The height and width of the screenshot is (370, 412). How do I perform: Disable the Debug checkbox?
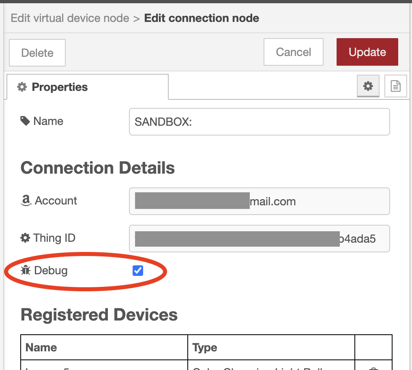pos(138,271)
